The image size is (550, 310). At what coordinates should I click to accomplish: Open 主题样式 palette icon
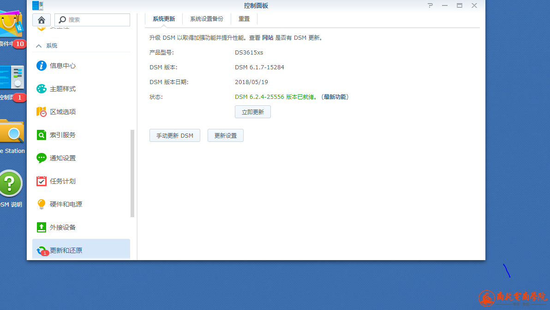(x=42, y=89)
